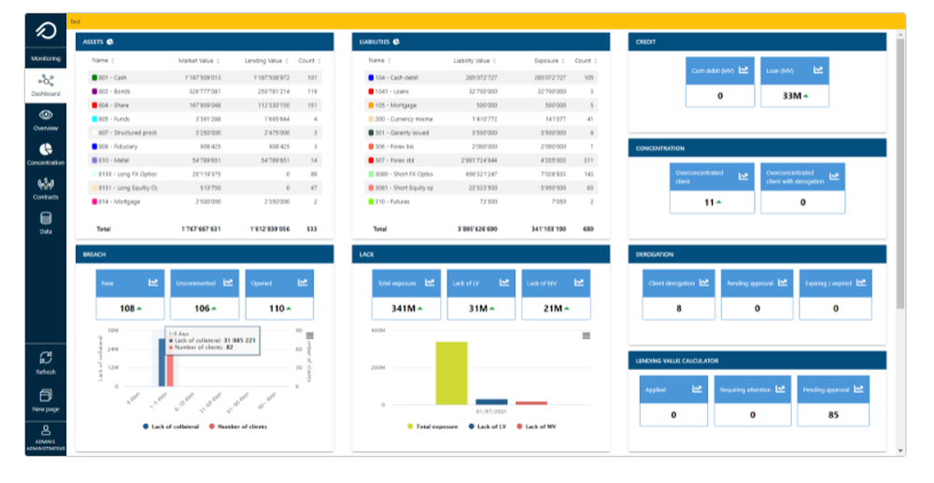Sort Assets table by Name

click(104, 61)
